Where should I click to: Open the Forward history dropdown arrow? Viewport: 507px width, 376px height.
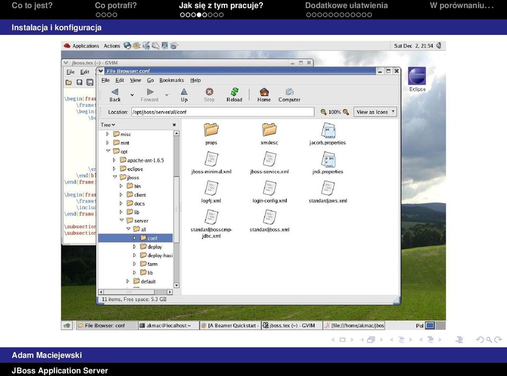(x=167, y=95)
